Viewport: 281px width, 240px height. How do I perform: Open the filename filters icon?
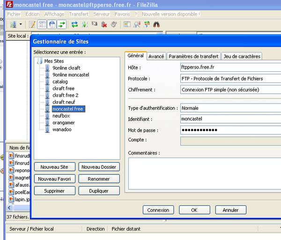point(127,24)
